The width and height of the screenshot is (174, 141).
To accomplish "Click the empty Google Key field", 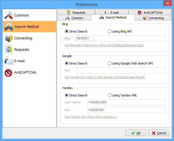I will pos(121,70).
